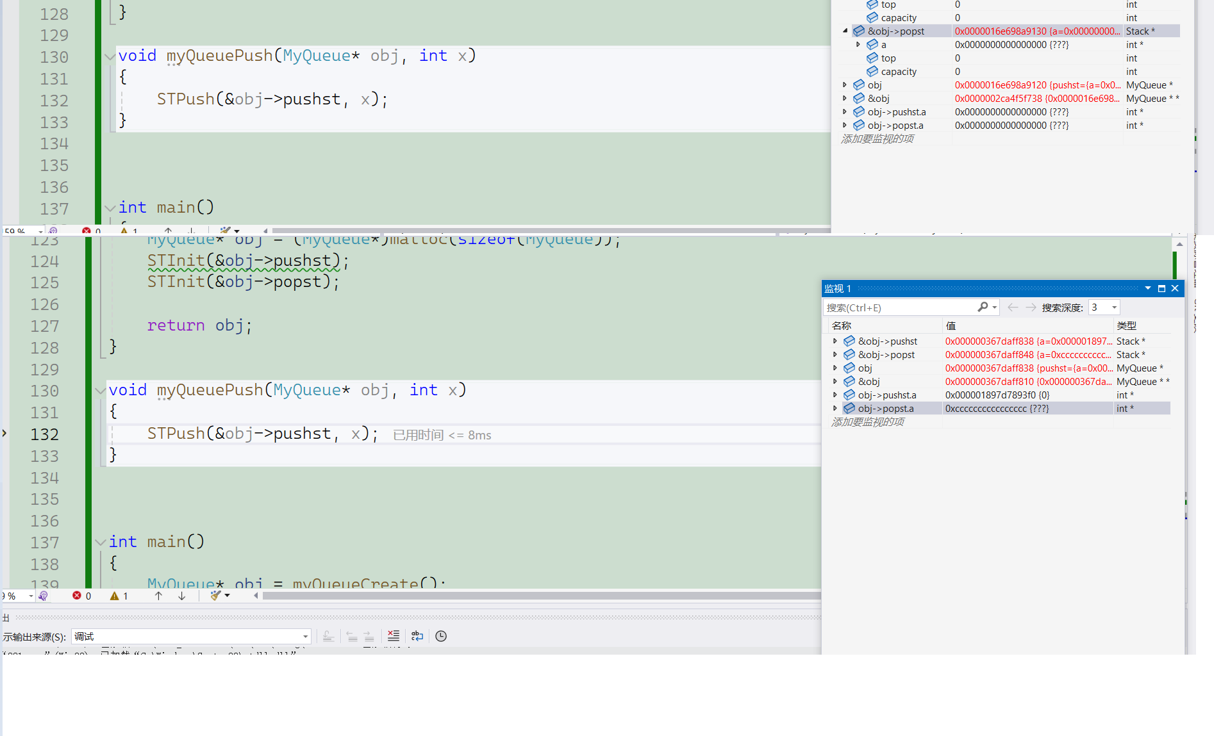Click the 已用时间 <= 8ms perf tip

coord(442,435)
